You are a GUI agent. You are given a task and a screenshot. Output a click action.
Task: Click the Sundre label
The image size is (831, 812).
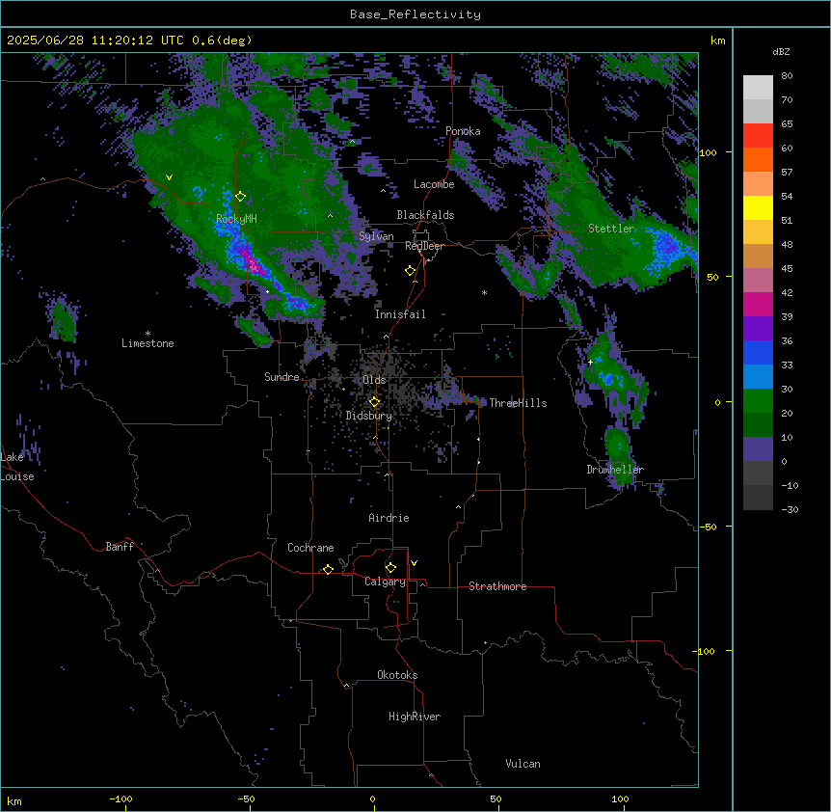point(281,377)
